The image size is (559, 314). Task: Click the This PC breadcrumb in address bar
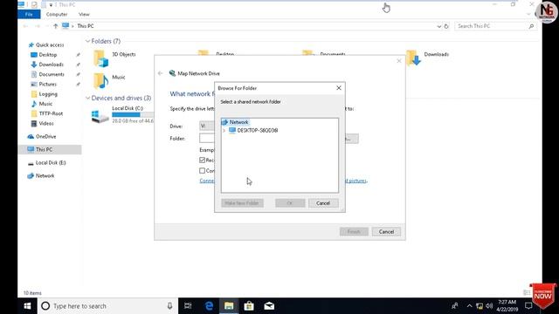86,26
